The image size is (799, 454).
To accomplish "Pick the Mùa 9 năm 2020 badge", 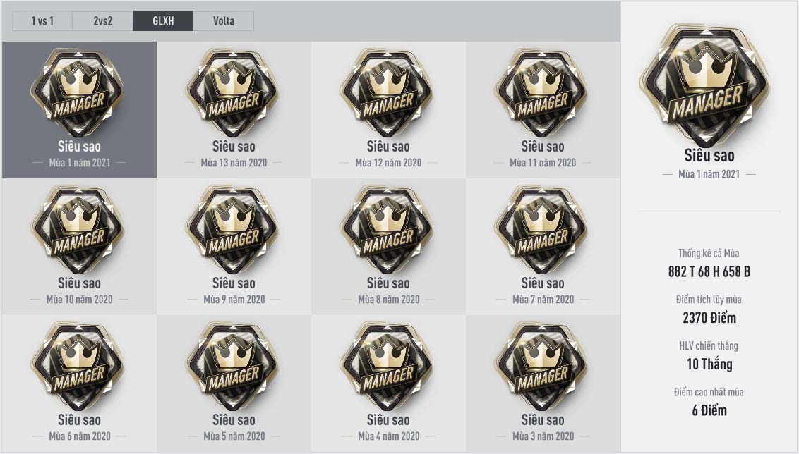I will (234, 230).
